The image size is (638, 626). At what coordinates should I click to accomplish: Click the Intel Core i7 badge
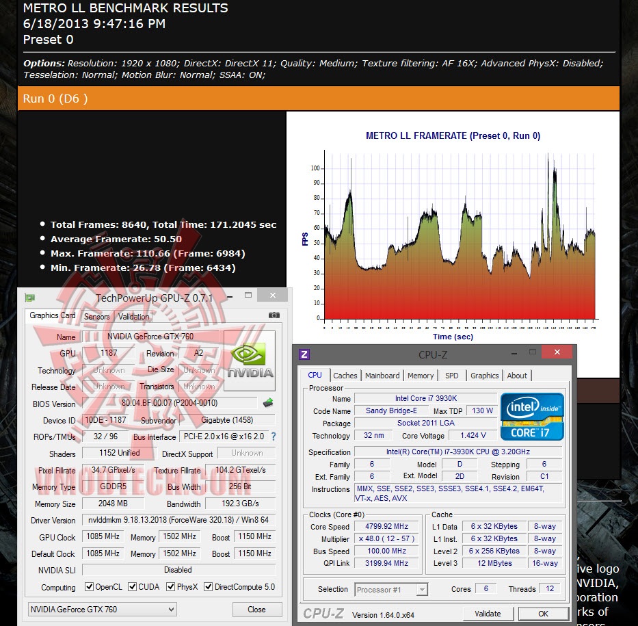click(532, 417)
